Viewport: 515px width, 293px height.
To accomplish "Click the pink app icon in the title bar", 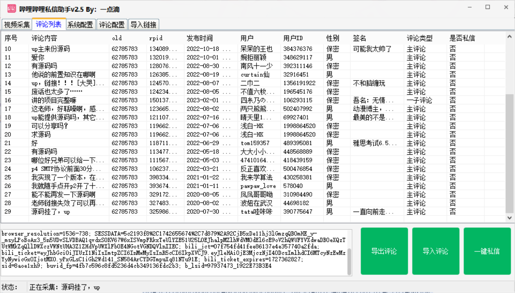I will [11, 8].
